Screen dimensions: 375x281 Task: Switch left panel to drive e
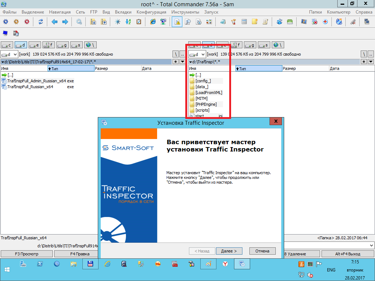click(x=35, y=45)
